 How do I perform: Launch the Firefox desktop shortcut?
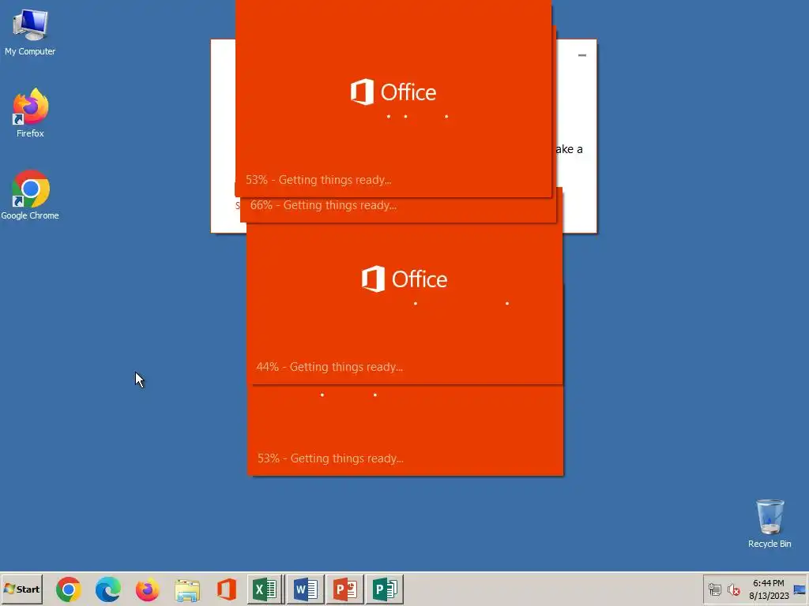(x=30, y=113)
